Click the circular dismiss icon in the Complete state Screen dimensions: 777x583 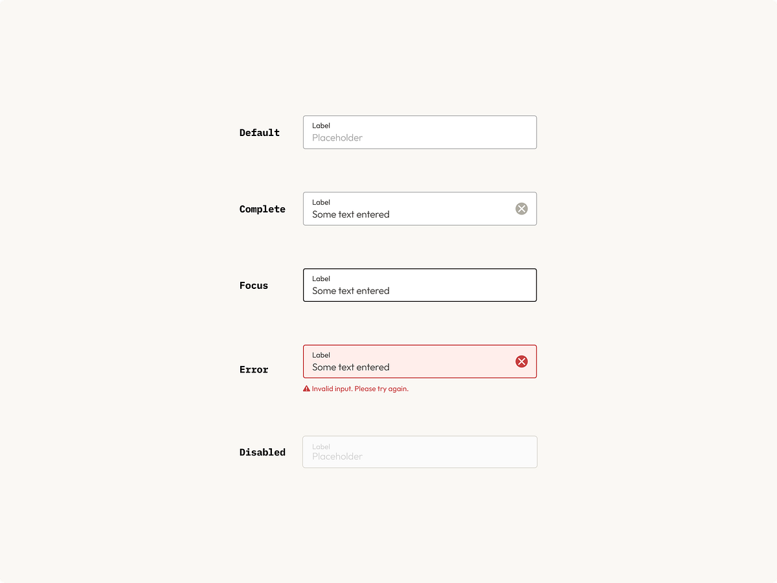click(x=522, y=209)
